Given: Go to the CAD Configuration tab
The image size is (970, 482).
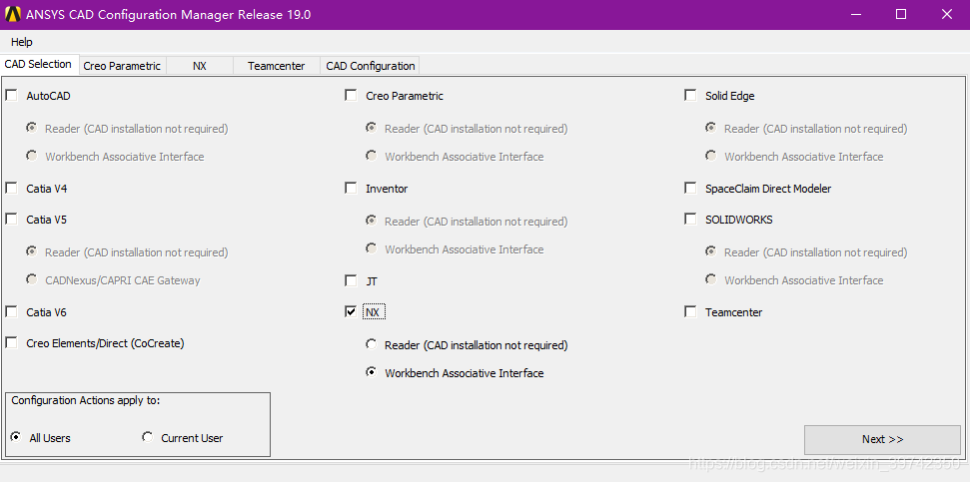Looking at the screenshot, I should [370, 66].
